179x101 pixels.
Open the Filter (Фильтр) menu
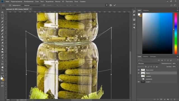coord(58,2)
